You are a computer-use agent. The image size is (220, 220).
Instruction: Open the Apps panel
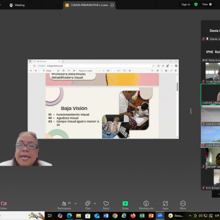(165, 205)
